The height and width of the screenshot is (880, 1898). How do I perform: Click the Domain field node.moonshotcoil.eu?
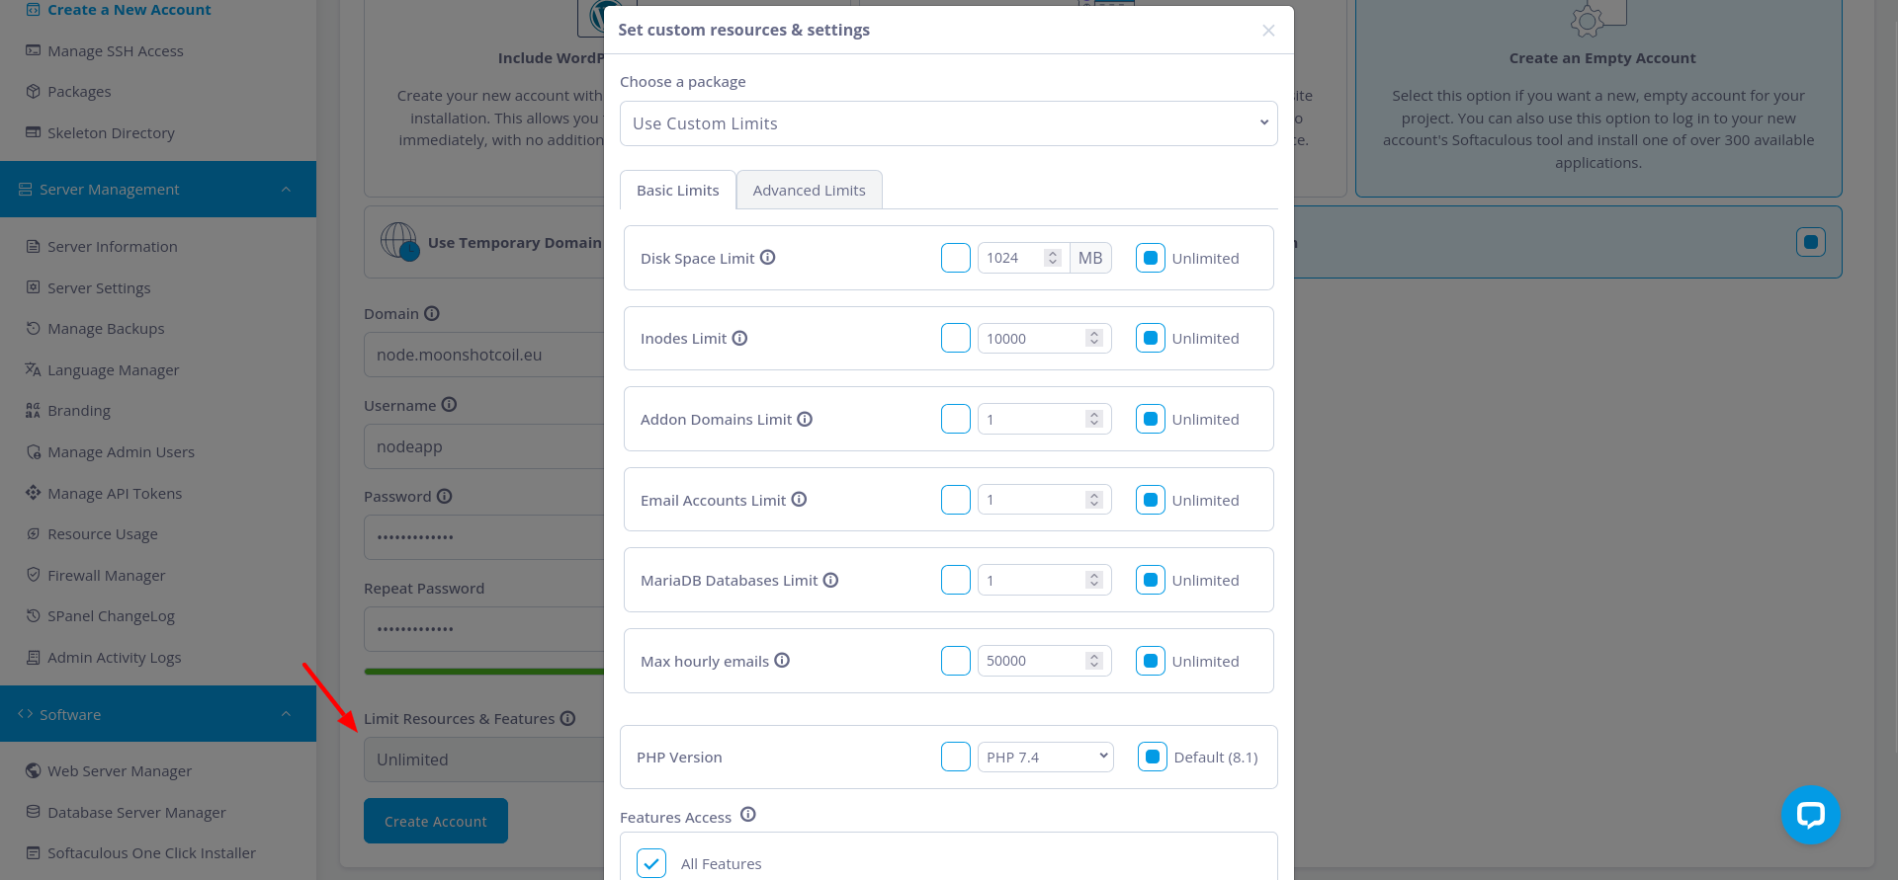click(x=484, y=355)
